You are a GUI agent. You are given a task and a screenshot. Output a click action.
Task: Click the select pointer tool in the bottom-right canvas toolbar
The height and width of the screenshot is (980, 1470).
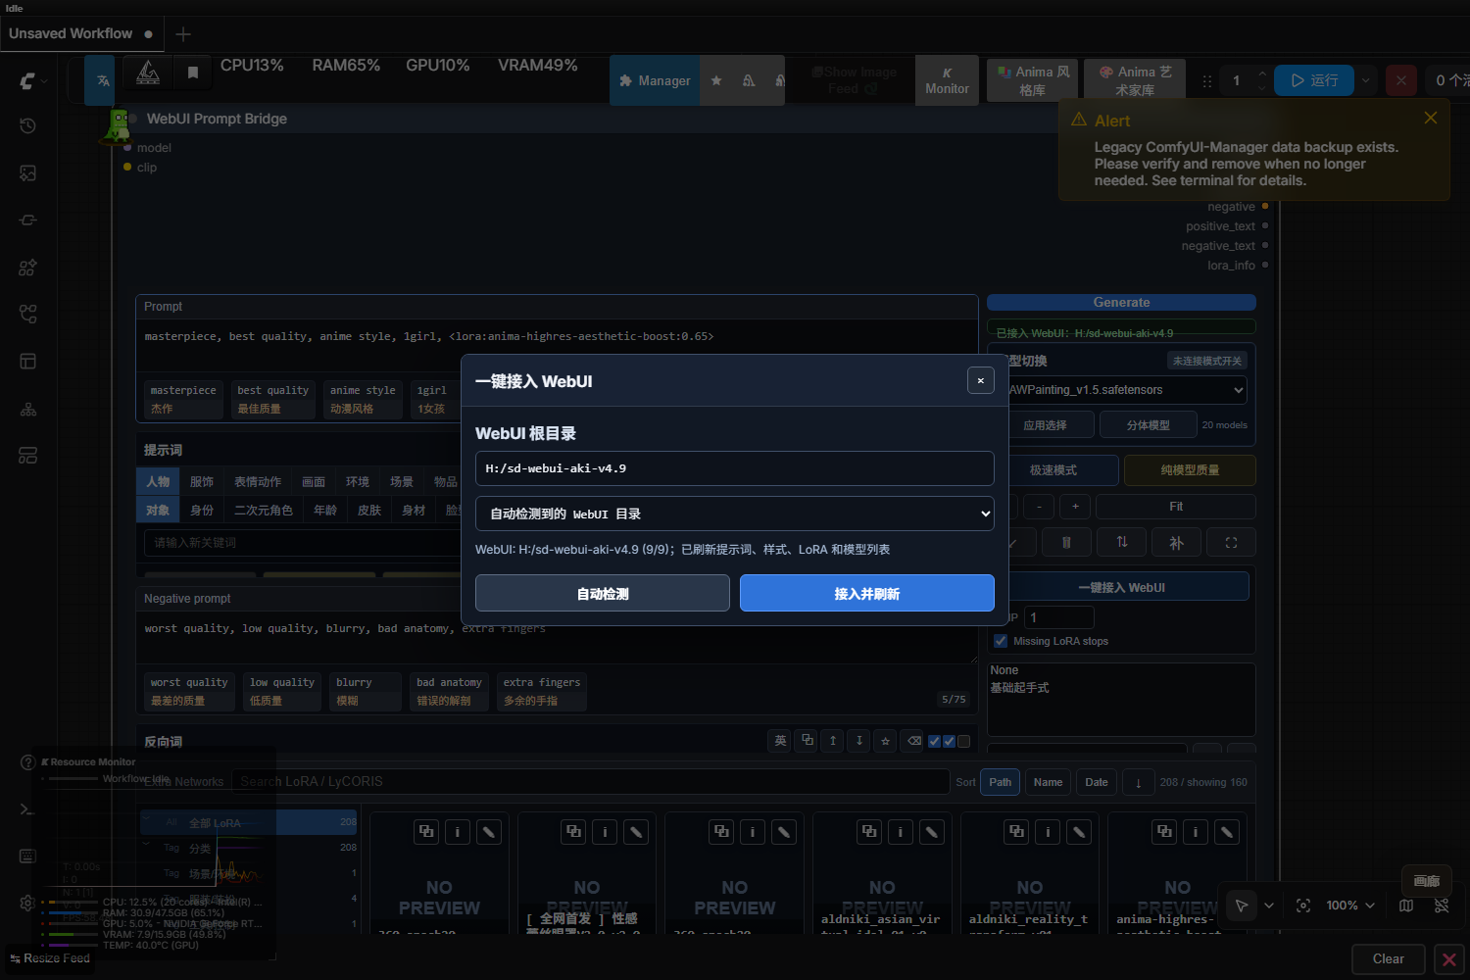[x=1242, y=906]
